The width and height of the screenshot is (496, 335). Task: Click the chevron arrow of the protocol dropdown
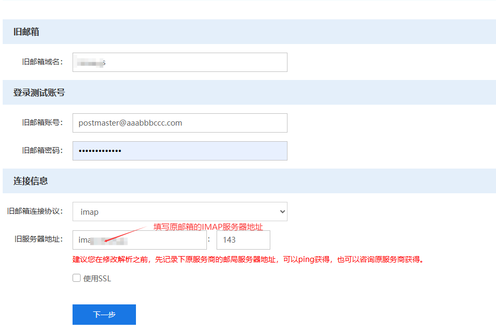[282, 212]
